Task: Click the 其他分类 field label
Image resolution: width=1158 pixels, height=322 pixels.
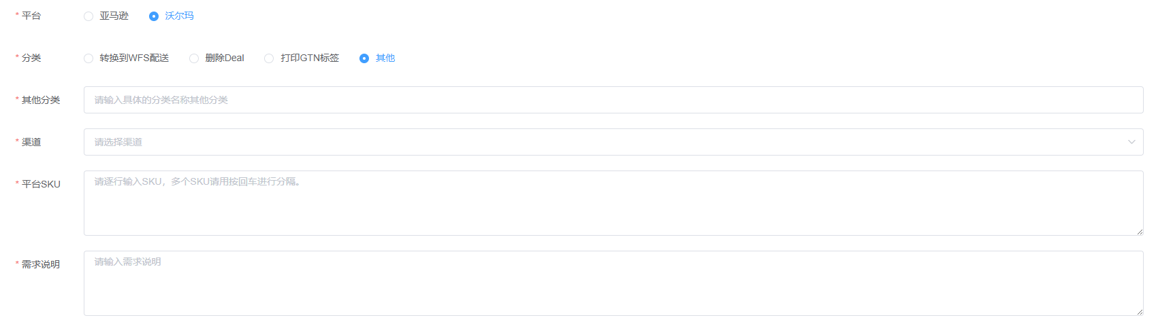Action: click(x=41, y=100)
